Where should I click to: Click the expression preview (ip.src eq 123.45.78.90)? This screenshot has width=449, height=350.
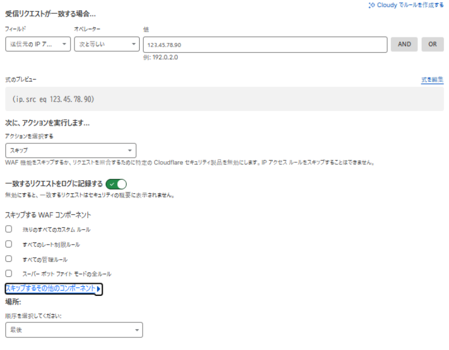coord(53,99)
